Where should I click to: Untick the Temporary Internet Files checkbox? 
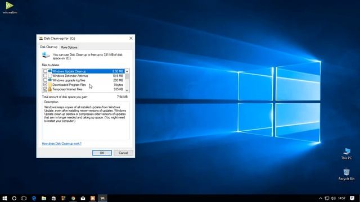coord(45,89)
